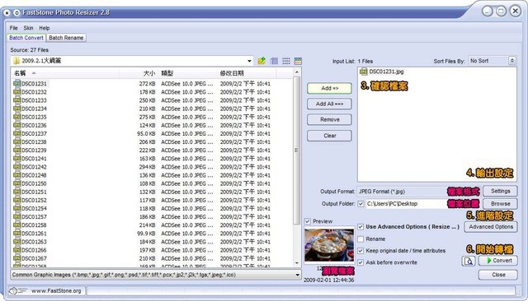528x301 pixels.
Task: Click folder icon in source path box
Action: pyautogui.click(x=16, y=61)
